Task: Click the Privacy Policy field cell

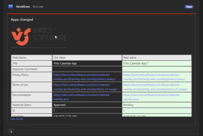Action: click(x=32, y=77)
